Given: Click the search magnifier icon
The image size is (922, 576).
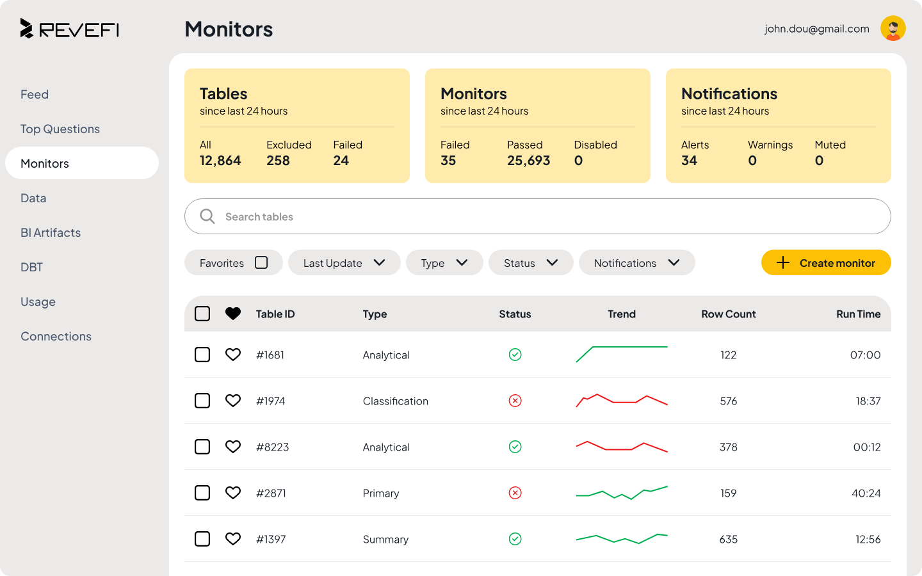Looking at the screenshot, I should [207, 216].
